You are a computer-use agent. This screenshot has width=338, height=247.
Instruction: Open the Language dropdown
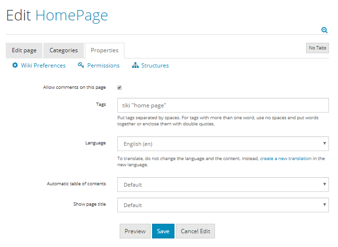click(223, 143)
